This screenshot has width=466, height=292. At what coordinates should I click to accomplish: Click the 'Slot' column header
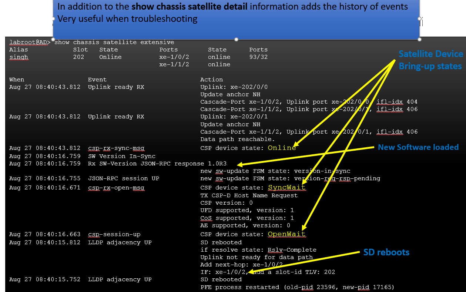(80, 50)
